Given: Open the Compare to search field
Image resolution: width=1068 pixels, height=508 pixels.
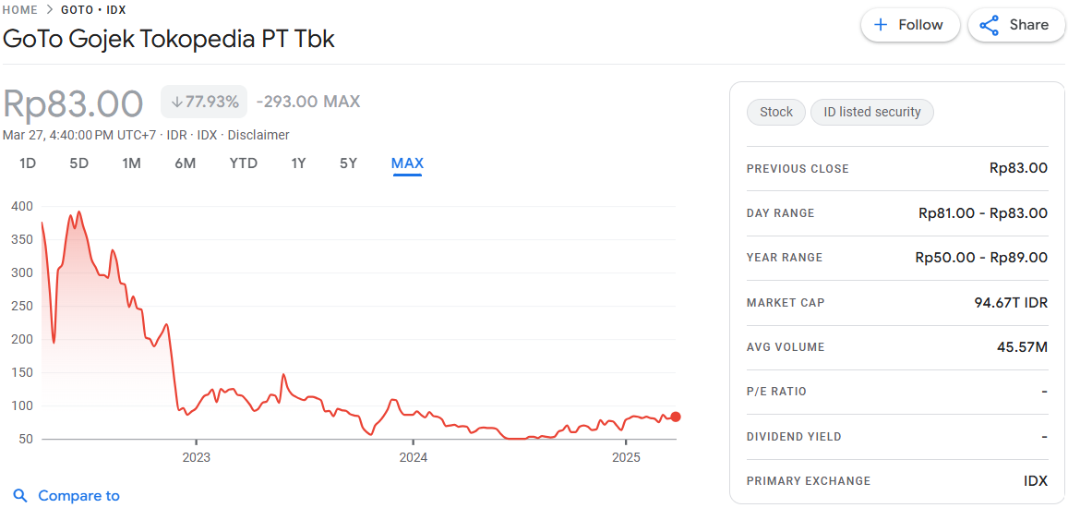Looking at the screenshot, I should pyautogui.click(x=78, y=496).
